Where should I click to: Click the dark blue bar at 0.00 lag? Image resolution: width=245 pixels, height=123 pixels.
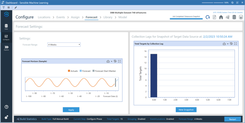(154, 76)
